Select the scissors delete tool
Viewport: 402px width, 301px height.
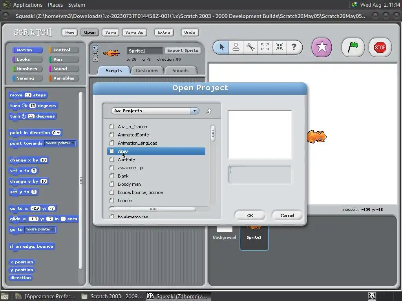click(250, 47)
